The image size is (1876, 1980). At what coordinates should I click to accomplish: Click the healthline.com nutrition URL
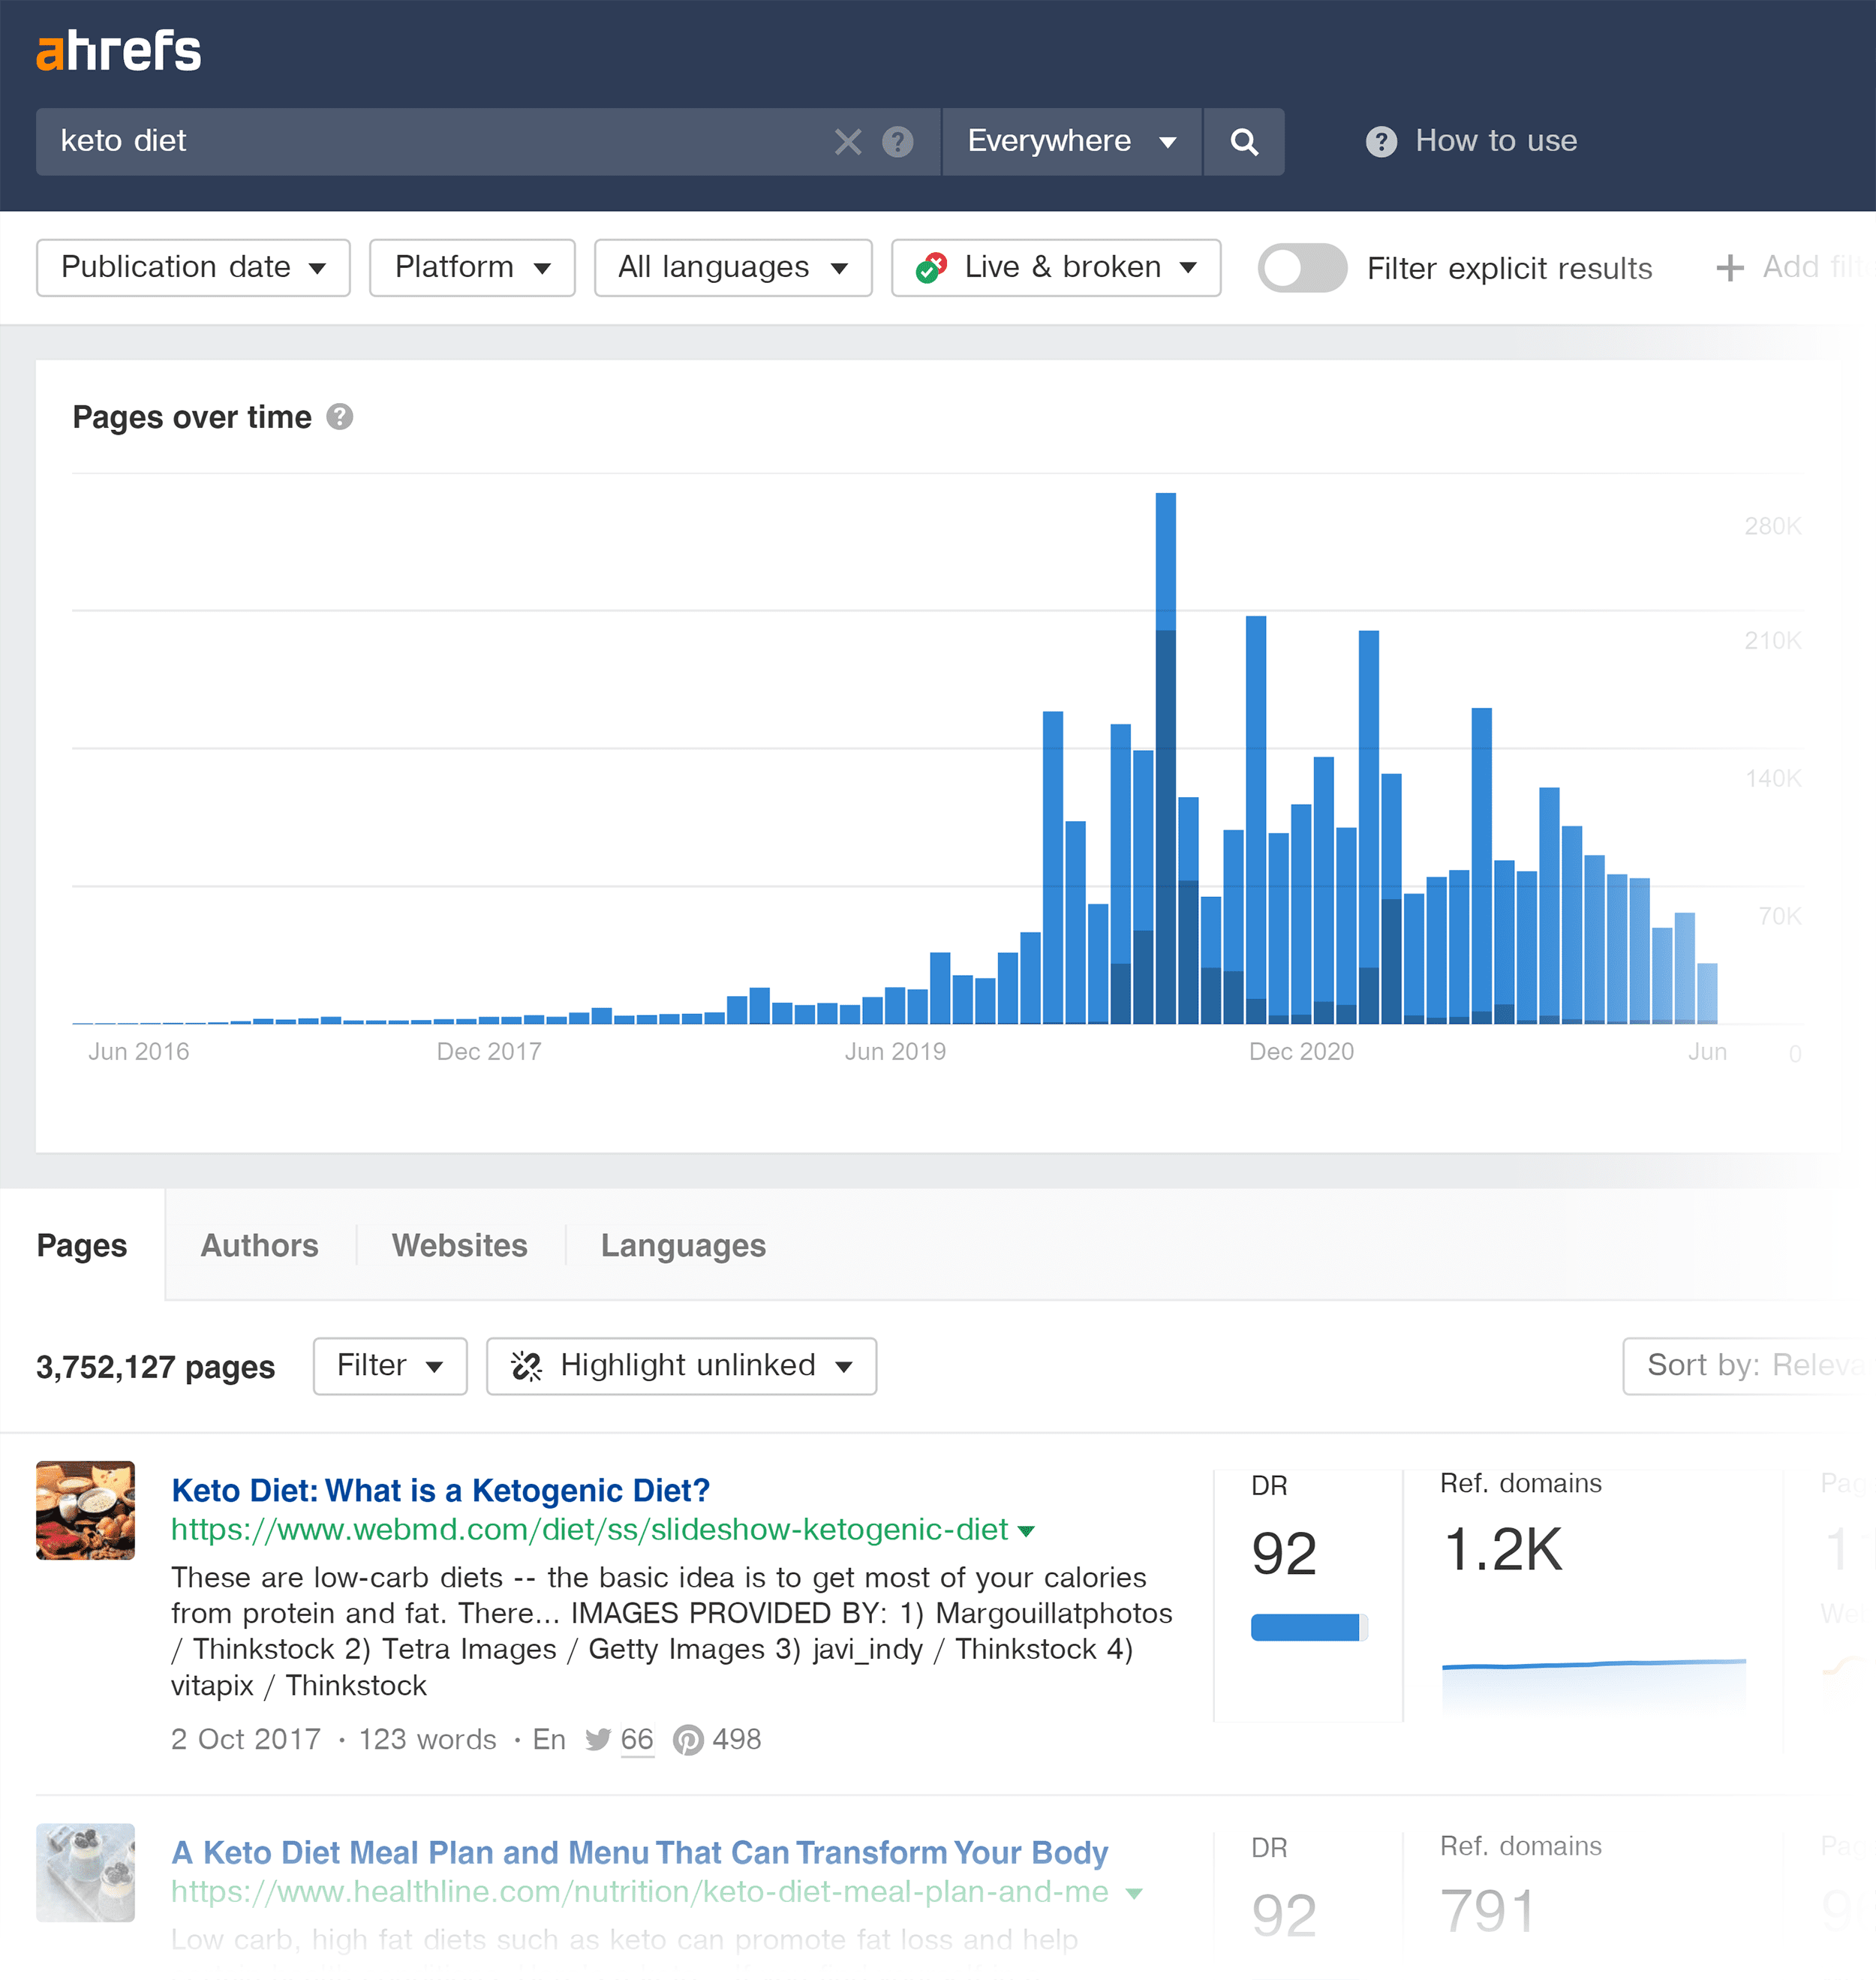pos(640,1892)
